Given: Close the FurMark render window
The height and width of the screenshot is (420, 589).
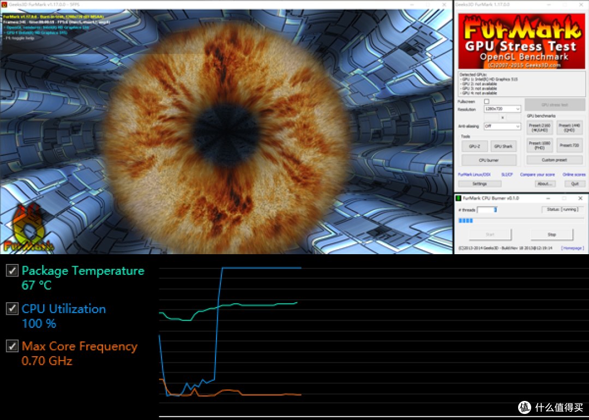Looking at the screenshot, I should pyautogui.click(x=444, y=4).
